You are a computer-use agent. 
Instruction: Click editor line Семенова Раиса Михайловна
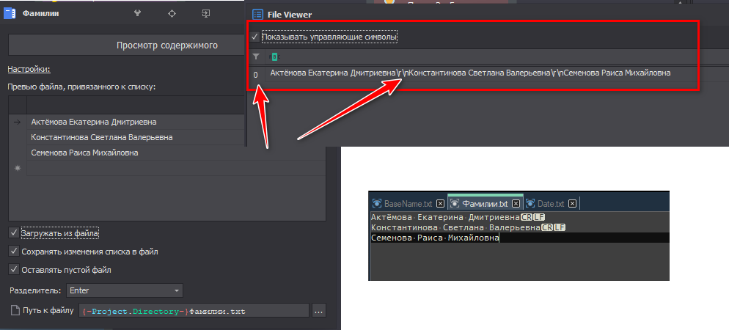tap(435, 238)
